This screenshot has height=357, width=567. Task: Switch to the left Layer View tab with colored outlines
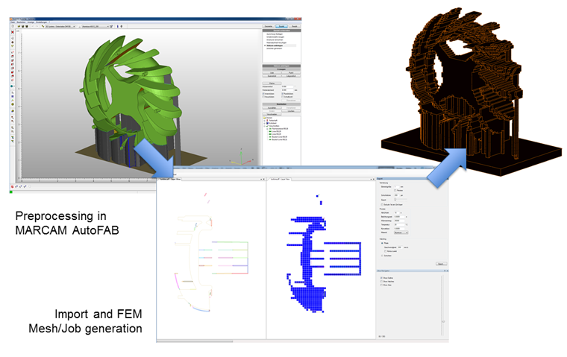click(170, 179)
